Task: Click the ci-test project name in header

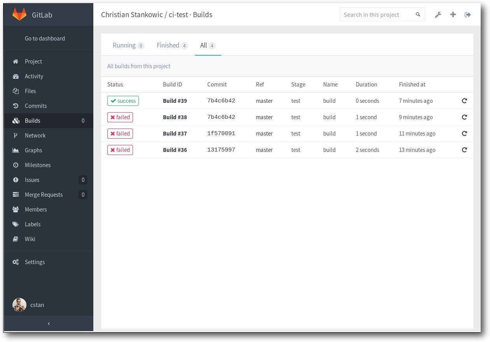Action: point(178,14)
